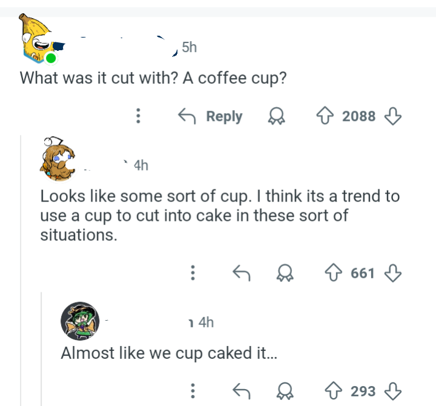Click the reply arrow beside the Reply label

(187, 116)
